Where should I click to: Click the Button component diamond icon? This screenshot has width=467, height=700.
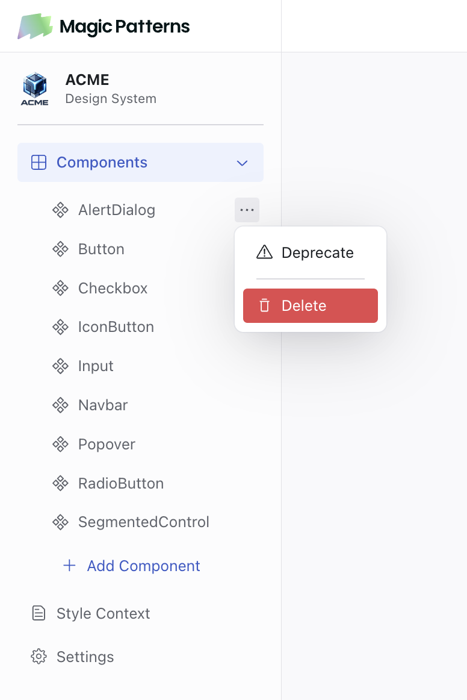point(60,249)
